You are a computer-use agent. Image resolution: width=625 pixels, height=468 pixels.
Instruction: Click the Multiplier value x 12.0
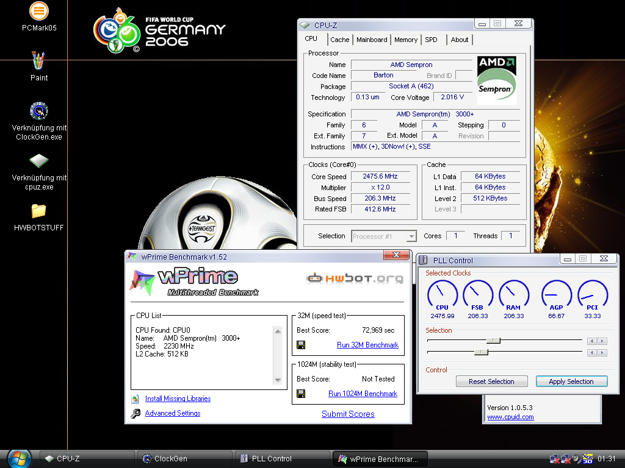click(x=380, y=188)
